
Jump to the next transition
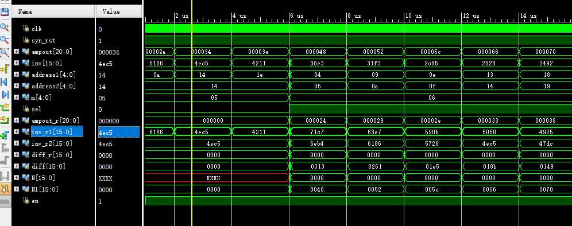coord(5,120)
